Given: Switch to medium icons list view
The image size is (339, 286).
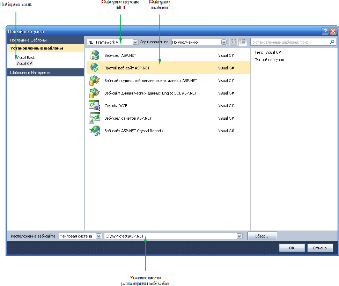Looking at the screenshot, I should [243, 42].
